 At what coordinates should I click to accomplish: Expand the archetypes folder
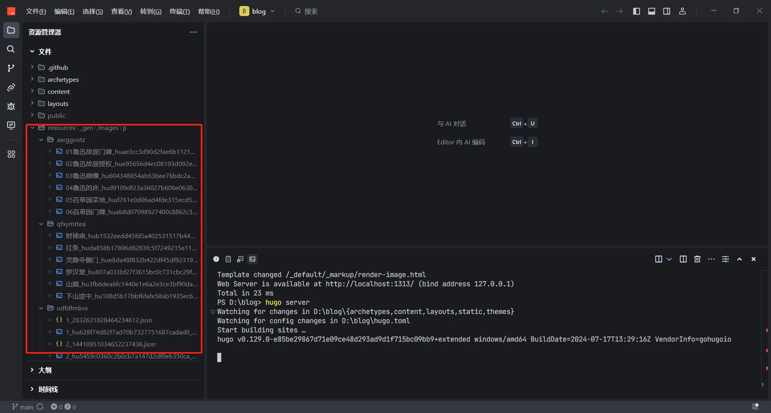[x=114, y=79]
